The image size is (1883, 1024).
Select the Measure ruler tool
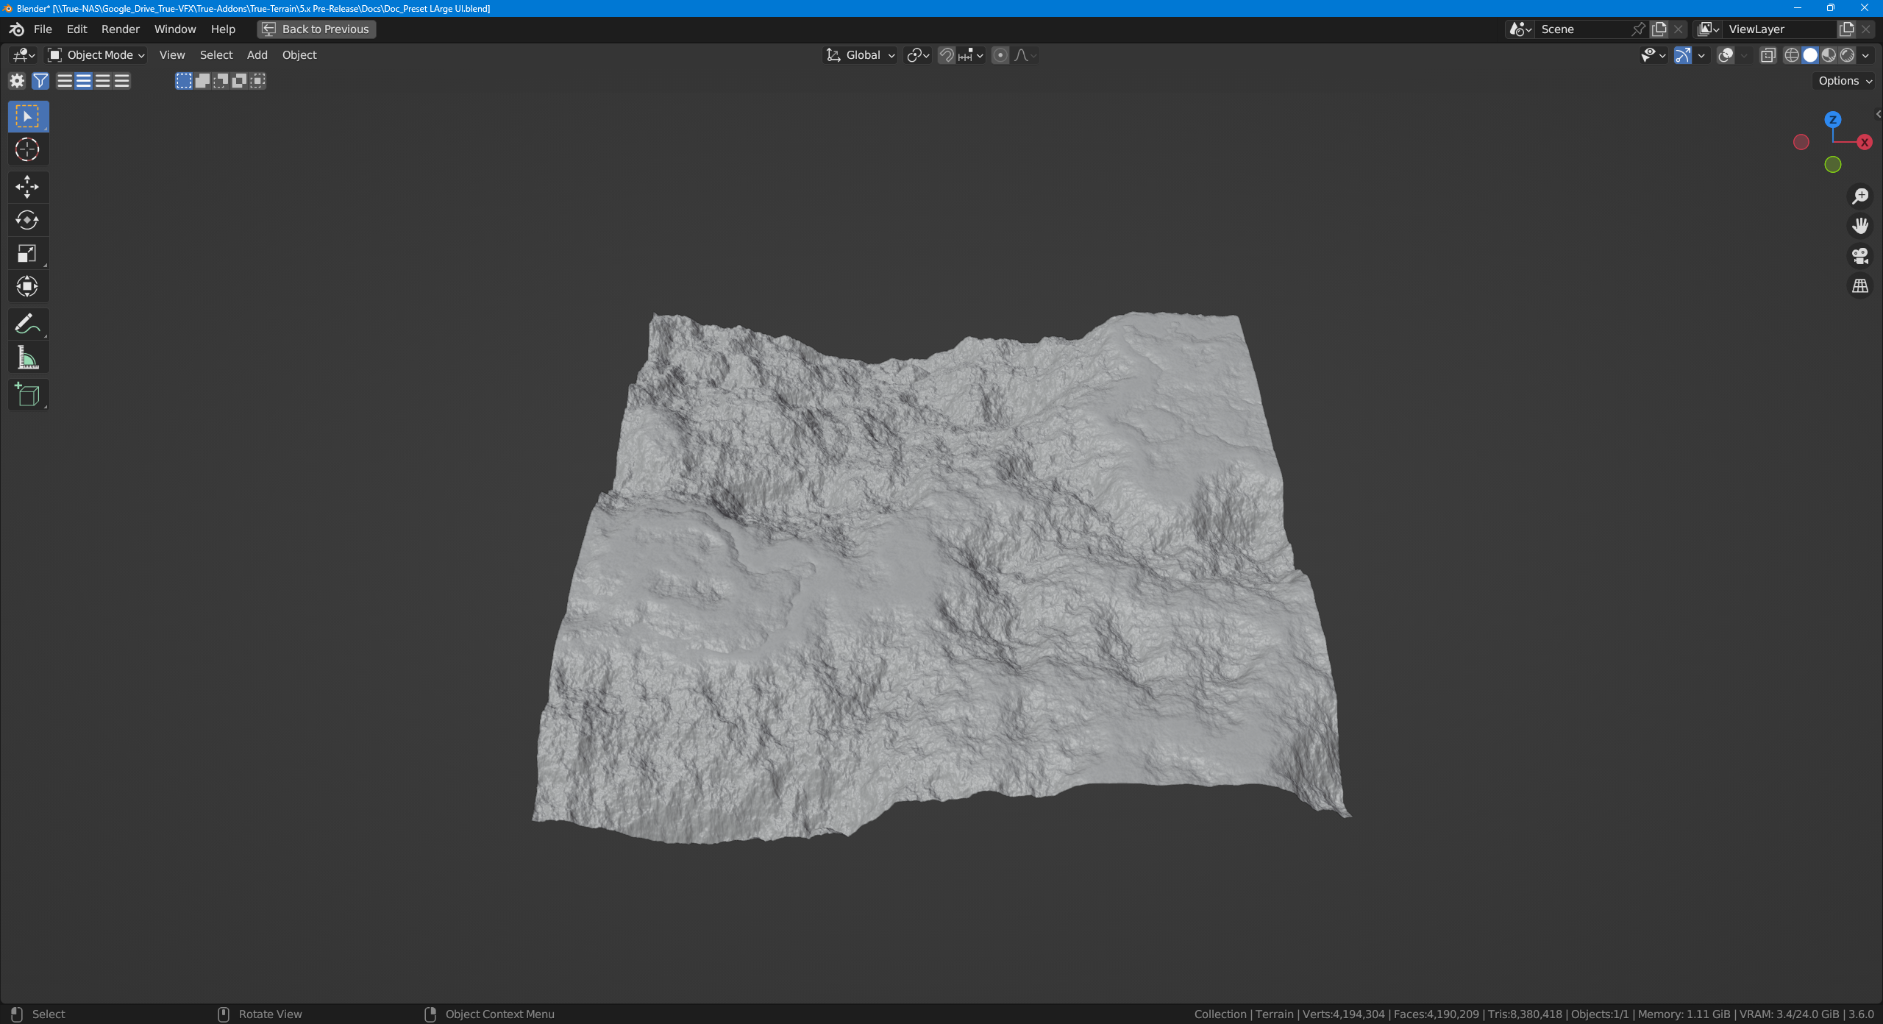coord(27,358)
